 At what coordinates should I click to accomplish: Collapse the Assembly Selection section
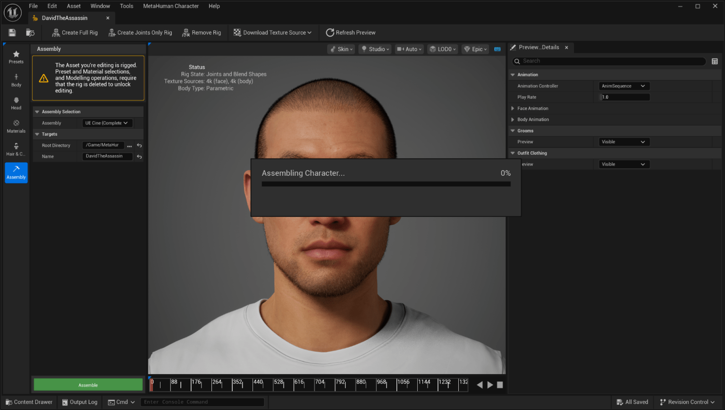[x=37, y=112]
